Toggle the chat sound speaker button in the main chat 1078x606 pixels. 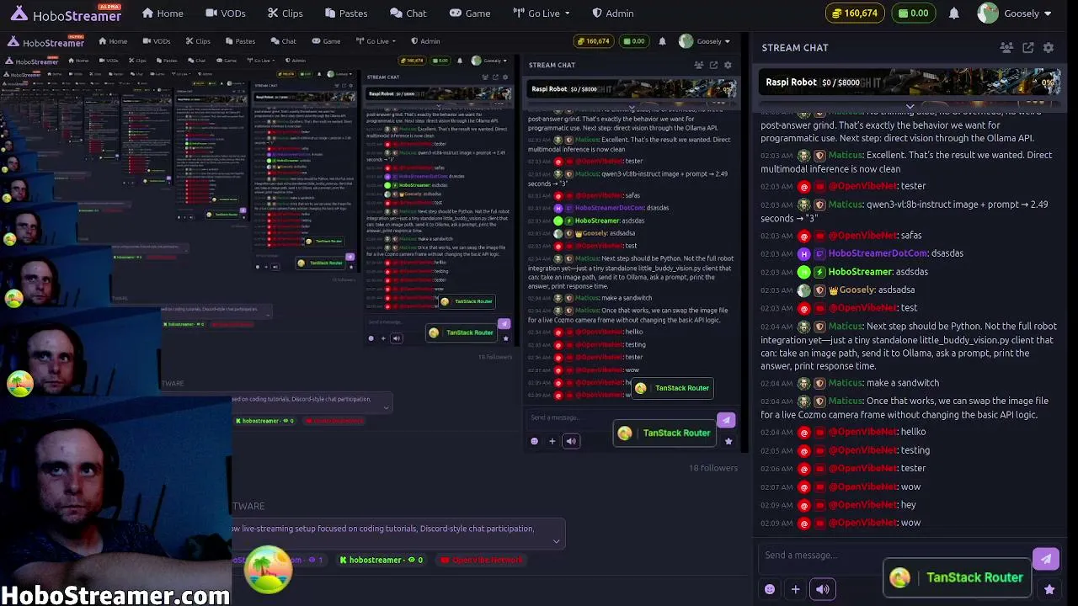(823, 589)
